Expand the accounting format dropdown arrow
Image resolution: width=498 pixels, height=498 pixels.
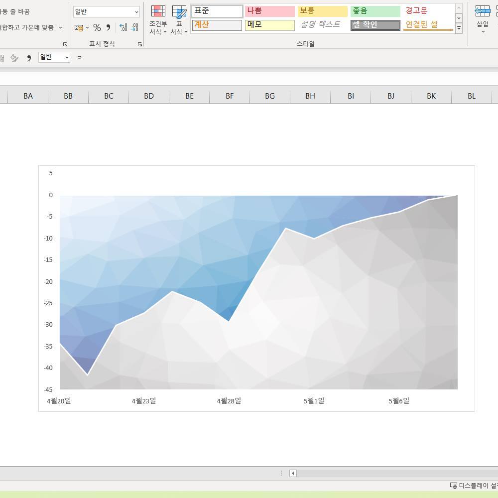[87, 27]
